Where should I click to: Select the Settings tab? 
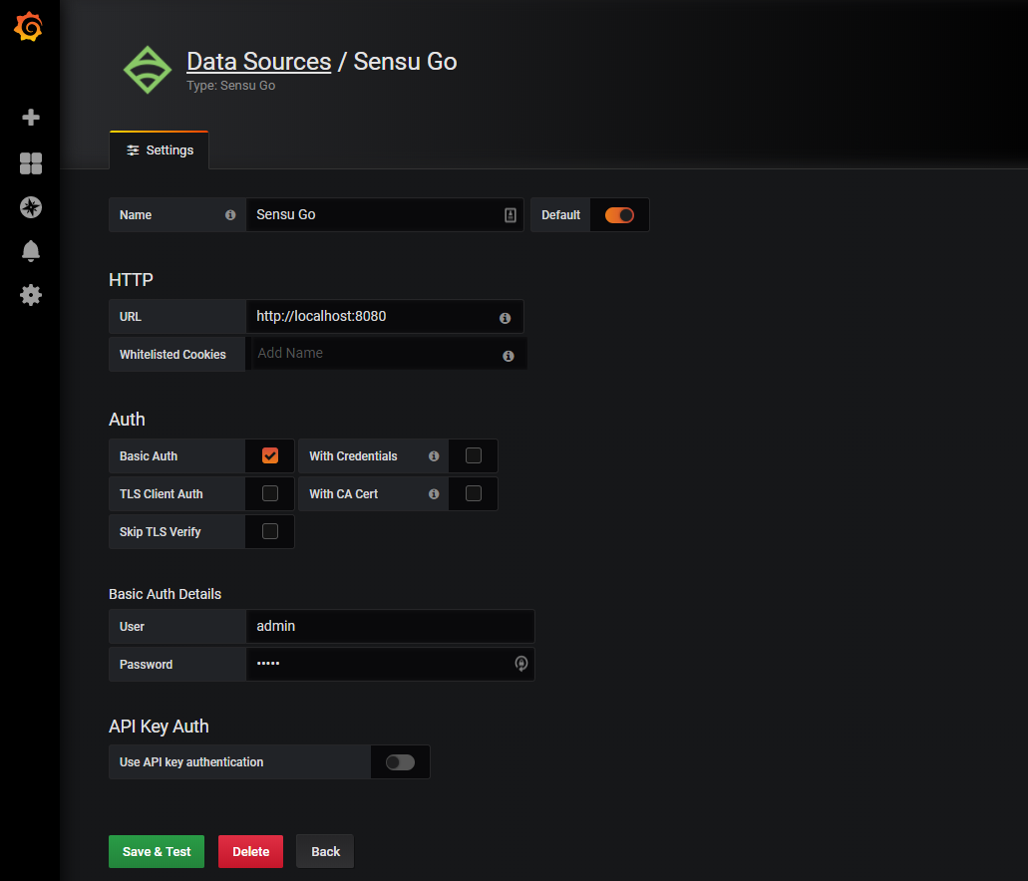point(160,150)
